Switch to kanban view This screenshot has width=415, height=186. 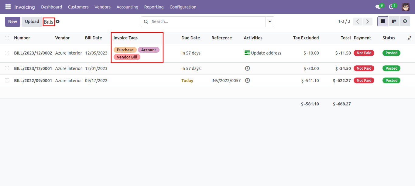(x=394, y=22)
